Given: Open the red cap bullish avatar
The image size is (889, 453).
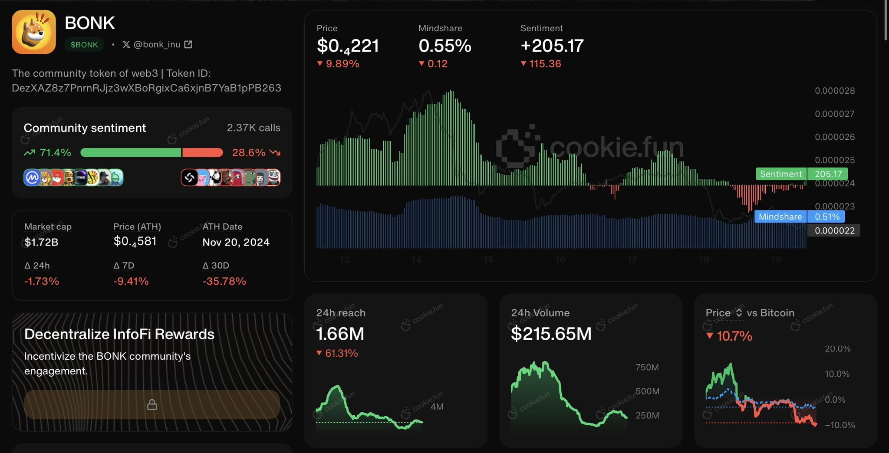Looking at the screenshot, I should pos(57,177).
